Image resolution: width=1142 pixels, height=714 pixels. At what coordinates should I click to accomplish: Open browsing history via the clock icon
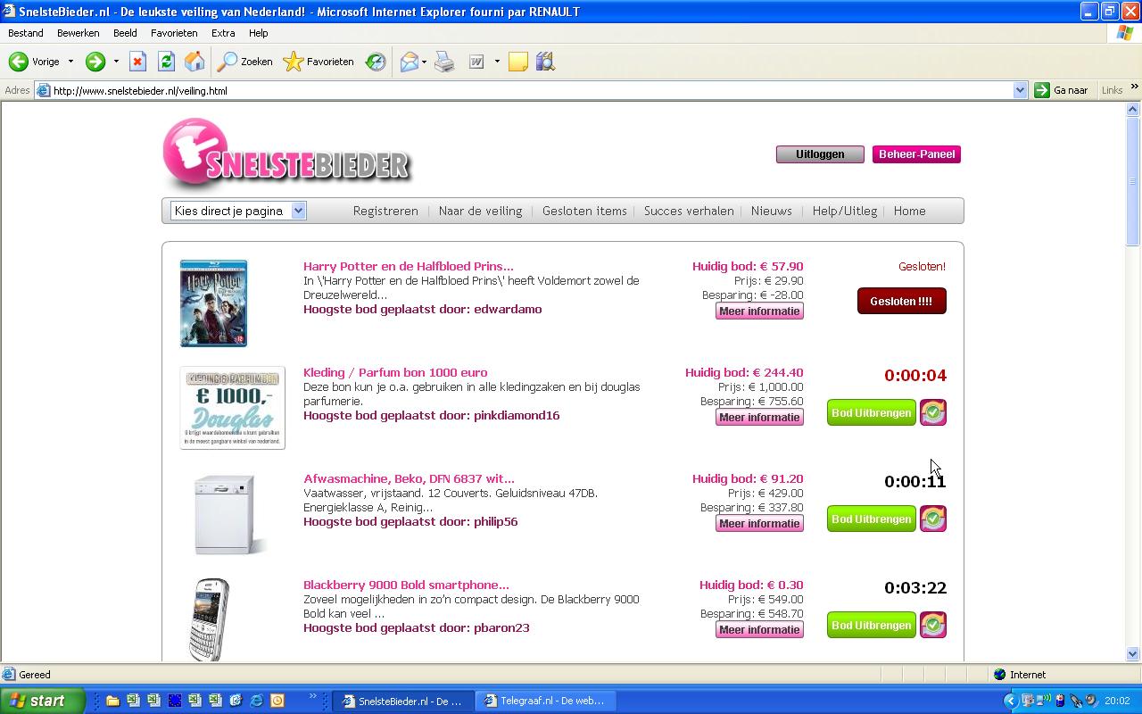[375, 62]
